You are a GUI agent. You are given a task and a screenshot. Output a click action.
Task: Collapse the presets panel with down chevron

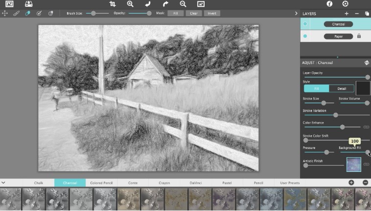3,183
